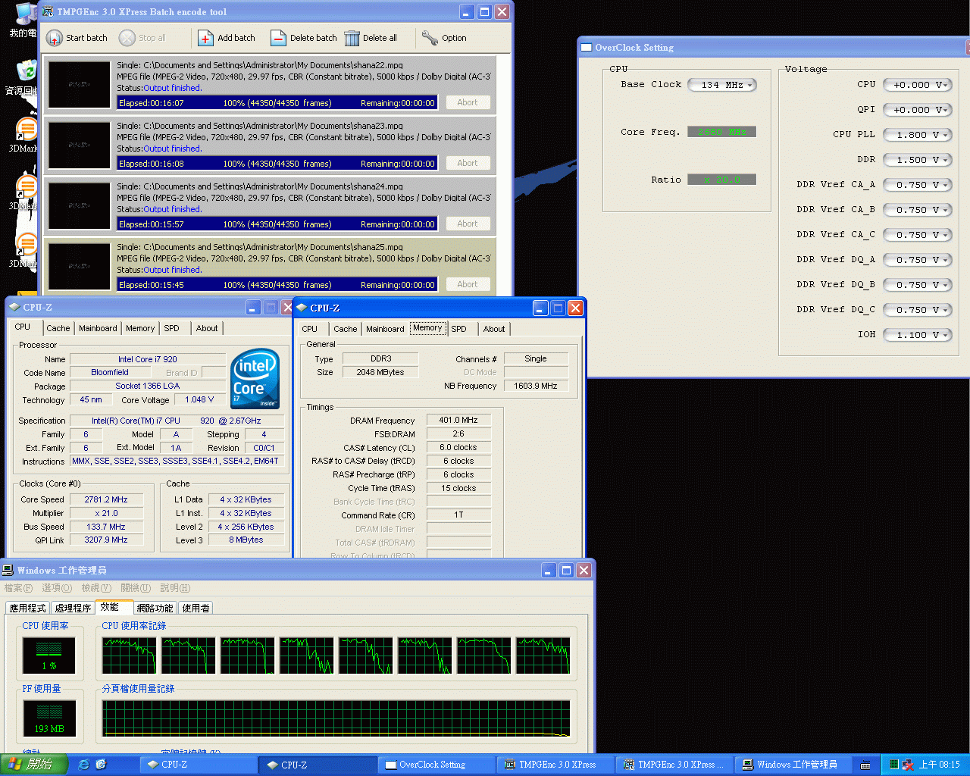Switch to Mainboard tab in left CPU-Z

[x=98, y=328]
